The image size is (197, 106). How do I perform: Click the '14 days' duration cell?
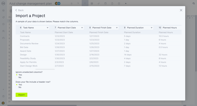tap(128, 55)
